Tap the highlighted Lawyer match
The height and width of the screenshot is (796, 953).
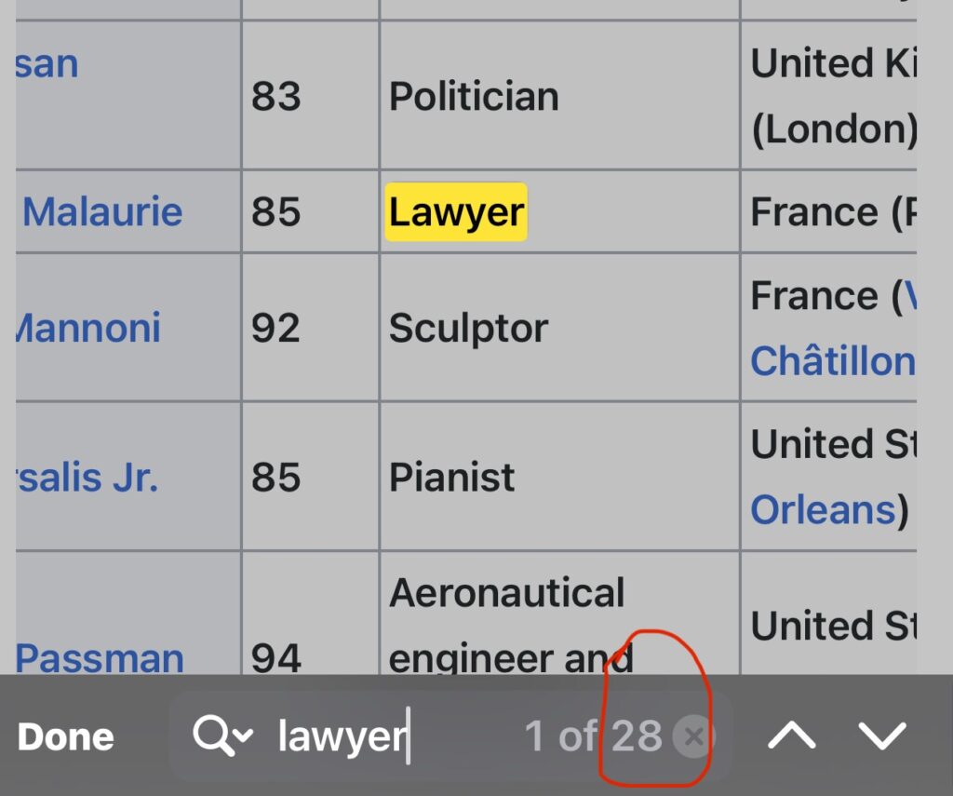pyautogui.click(x=456, y=212)
